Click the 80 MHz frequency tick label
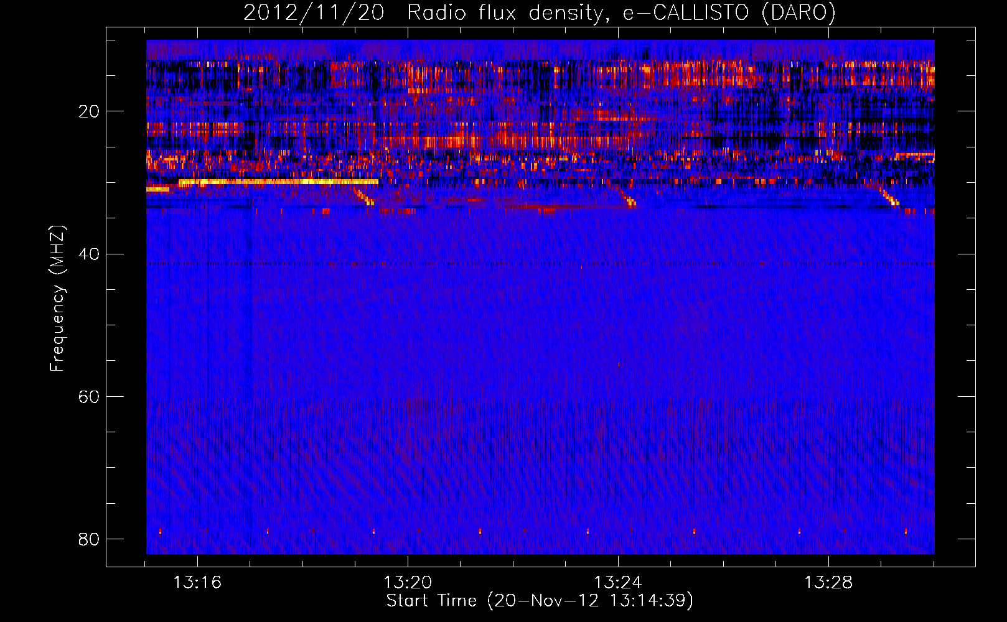1007x622 pixels. point(89,539)
